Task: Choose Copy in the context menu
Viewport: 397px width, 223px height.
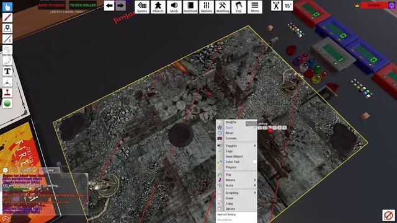Action: [236, 204]
